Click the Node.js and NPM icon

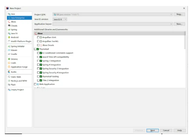(x=9, y=81)
